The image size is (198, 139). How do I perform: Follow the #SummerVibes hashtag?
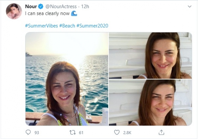point(41,26)
